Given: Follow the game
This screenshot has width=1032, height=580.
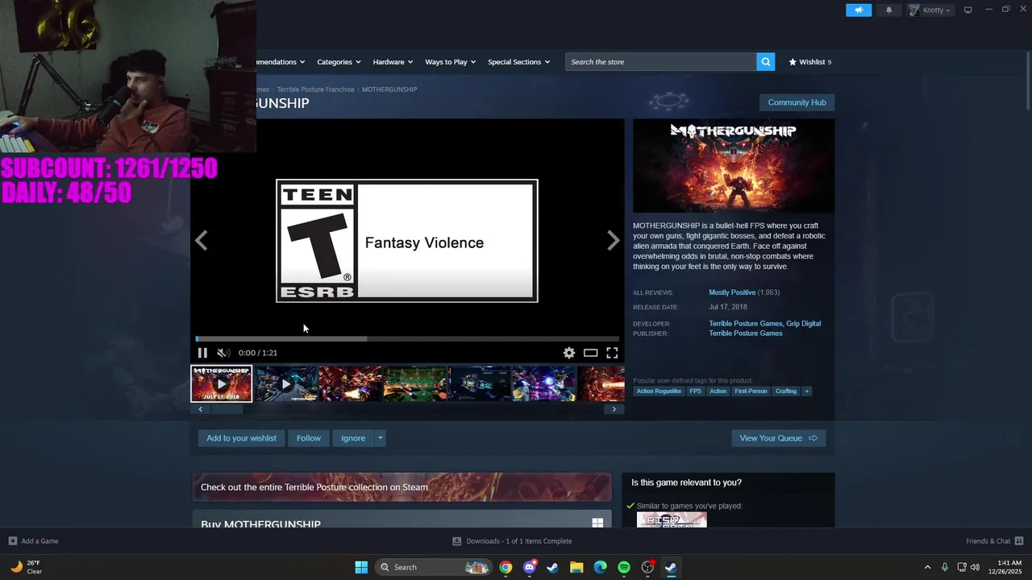Looking at the screenshot, I should coord(308,438).
